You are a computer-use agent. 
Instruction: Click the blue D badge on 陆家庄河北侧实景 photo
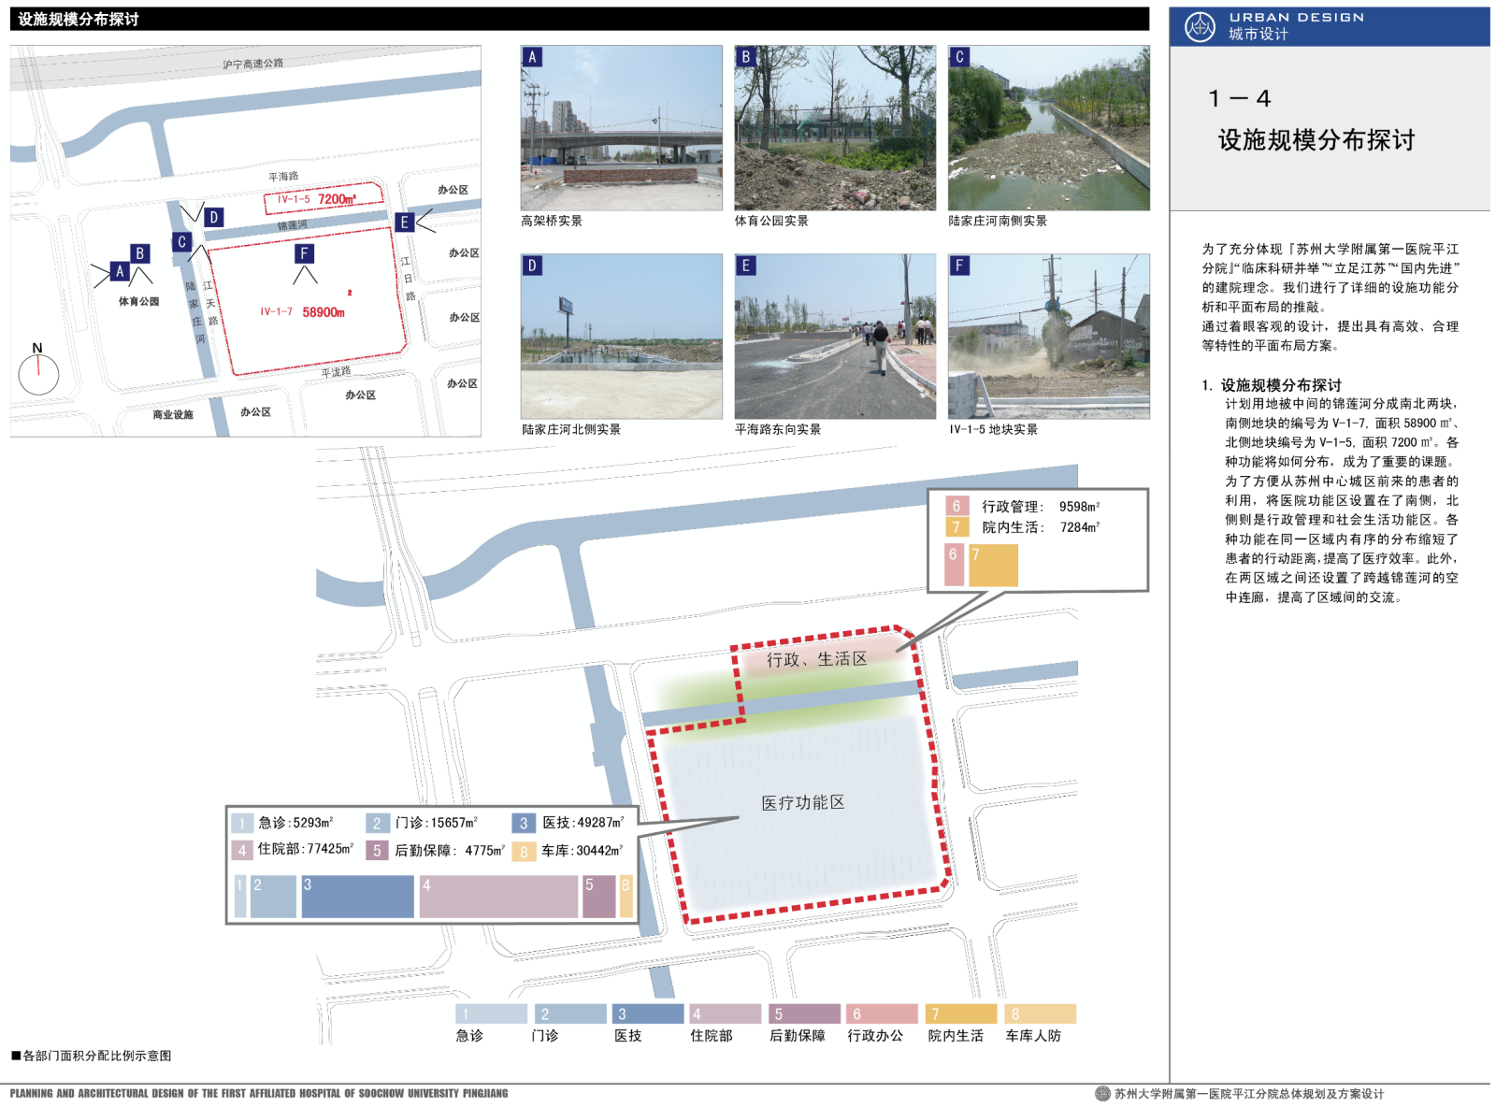point(533,266)
